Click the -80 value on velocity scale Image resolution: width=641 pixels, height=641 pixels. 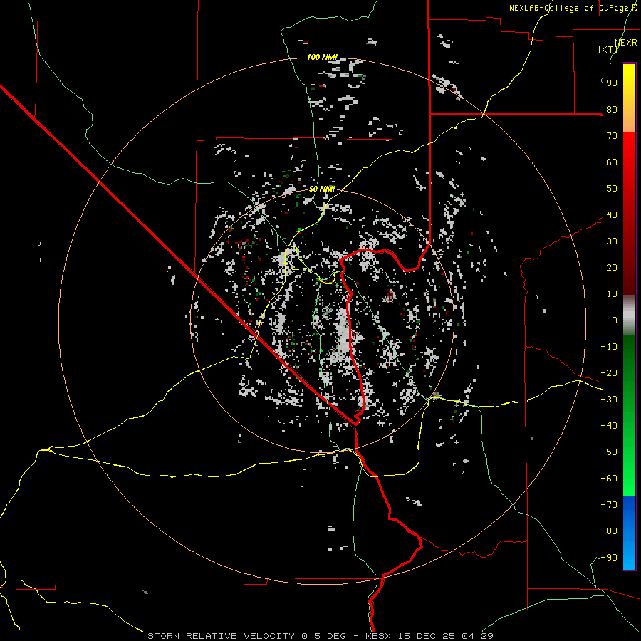tap(609, 531)
